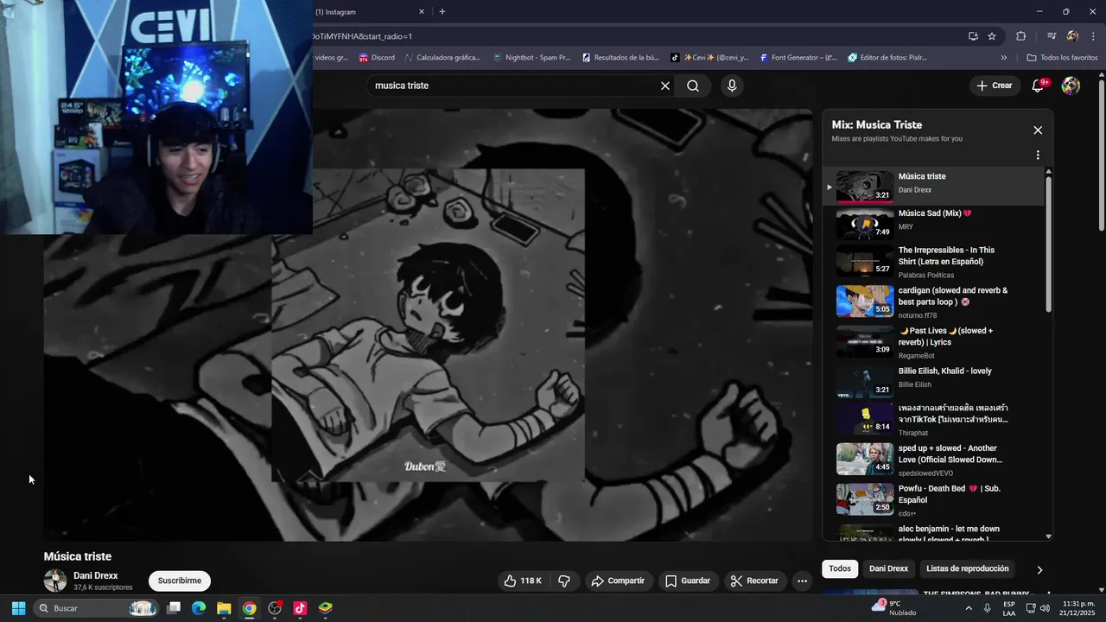Open YouTube notifications bell
Screen dimensions: 1106x622
(x=1039, y=86)
